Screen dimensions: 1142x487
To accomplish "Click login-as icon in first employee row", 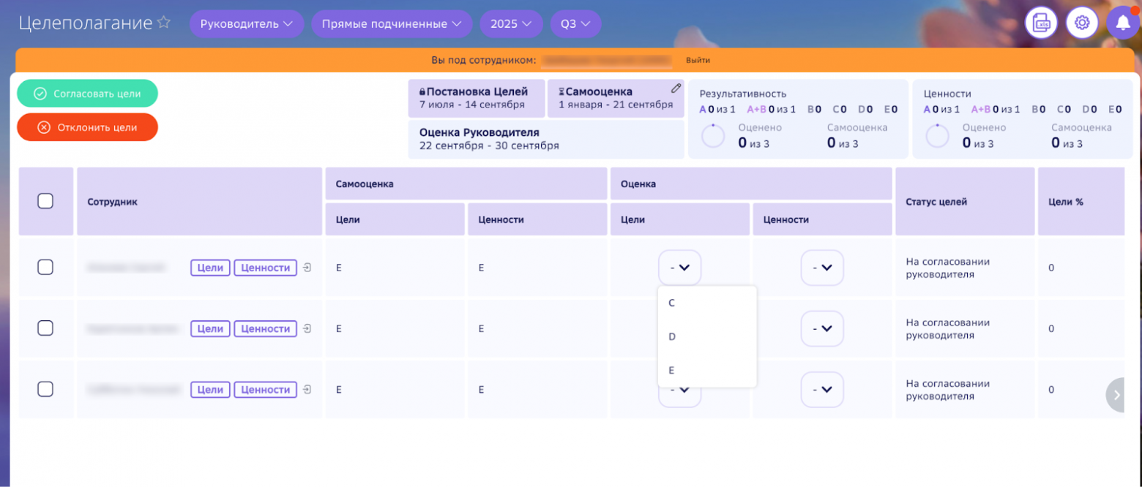I will (x=307, y=268).
